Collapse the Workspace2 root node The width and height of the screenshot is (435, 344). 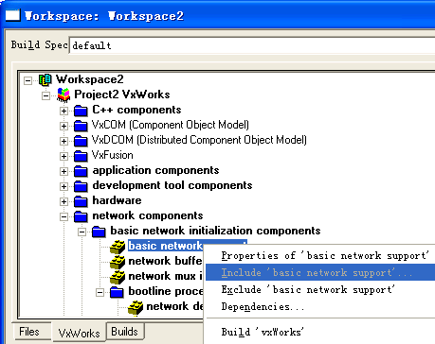pos(27,80)
